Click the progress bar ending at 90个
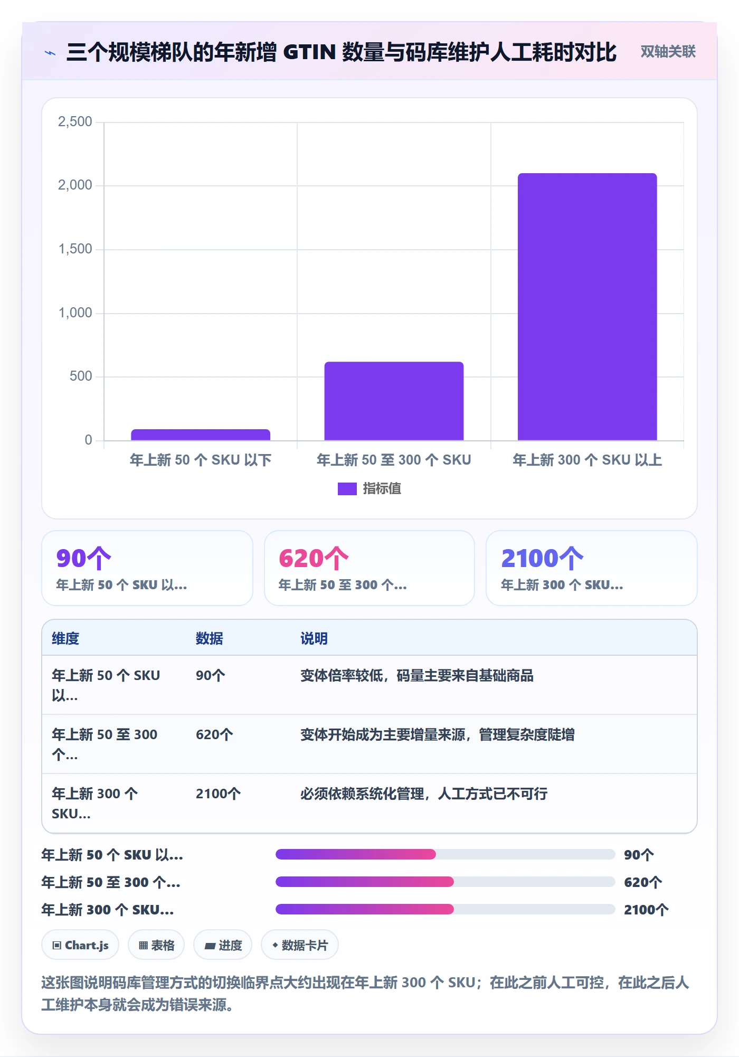This screenshot has width=739, height=1057. tap(445, 854)
